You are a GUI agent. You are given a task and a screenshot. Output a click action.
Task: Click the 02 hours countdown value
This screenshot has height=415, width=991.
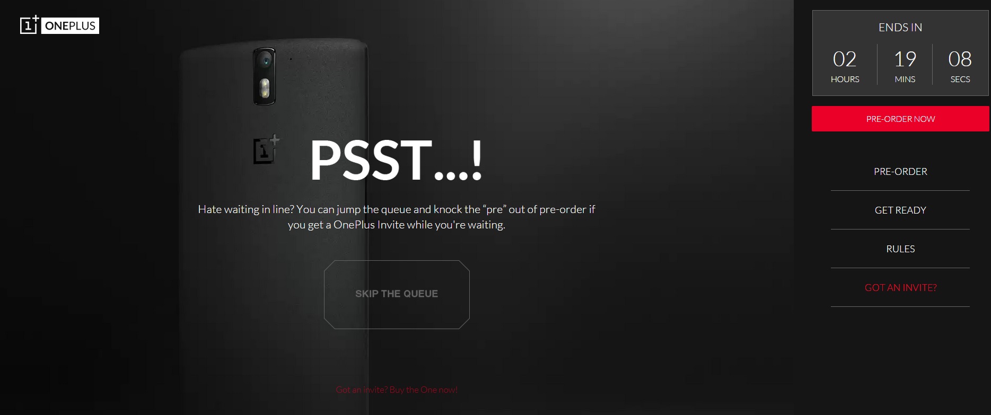coord(845,59)
